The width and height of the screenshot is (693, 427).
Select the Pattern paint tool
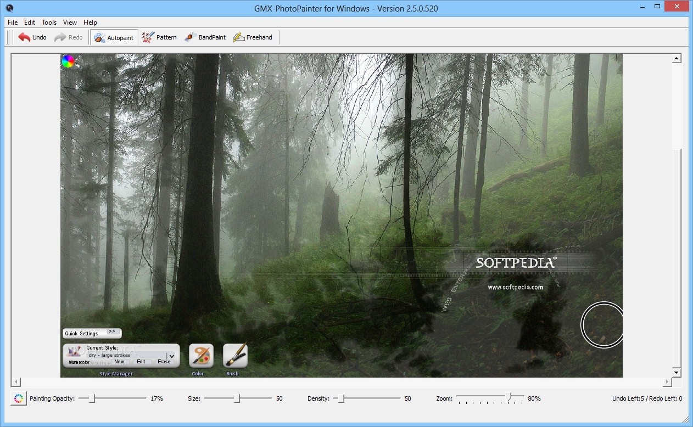pos(159,37)
